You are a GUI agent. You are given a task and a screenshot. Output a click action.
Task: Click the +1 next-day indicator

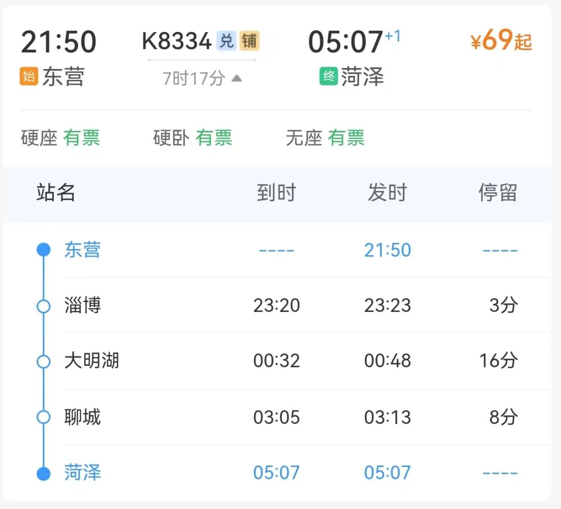point(393,36)
